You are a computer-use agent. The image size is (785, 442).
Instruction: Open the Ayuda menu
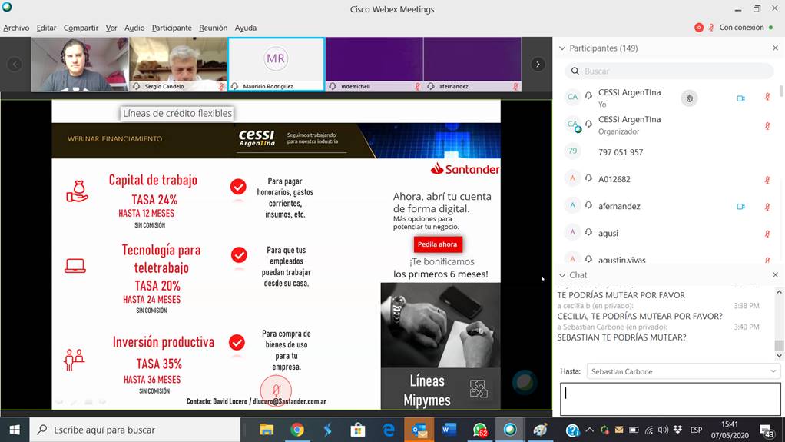pyautogui.click(x=245, y=28)
